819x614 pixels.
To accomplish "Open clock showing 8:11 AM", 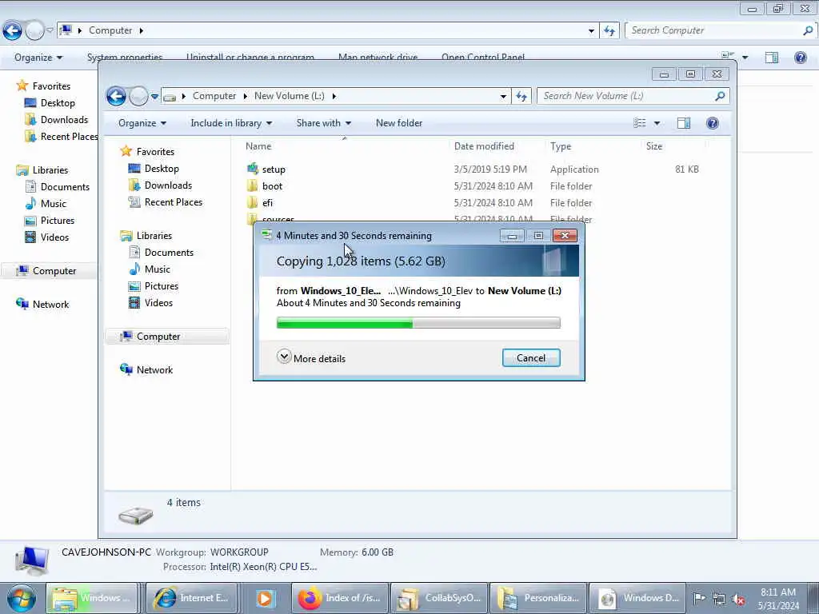I will point(778,599).
